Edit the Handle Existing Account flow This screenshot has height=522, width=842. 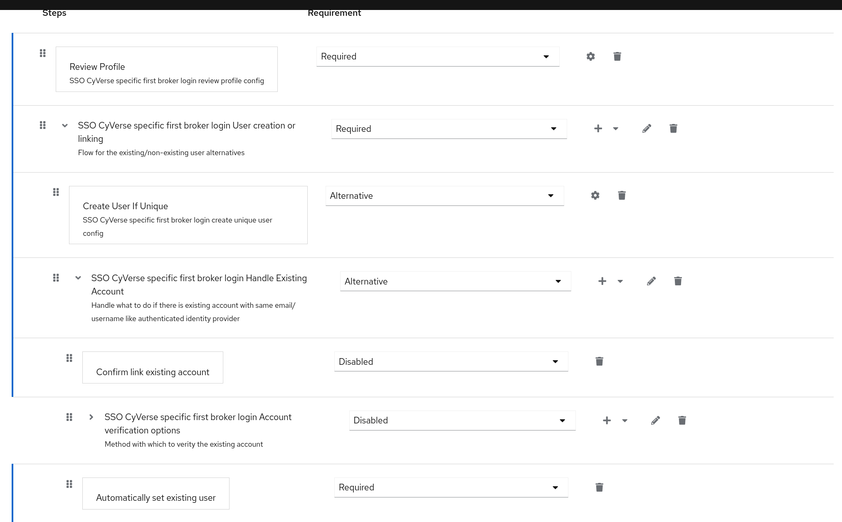tap(651, 281)
